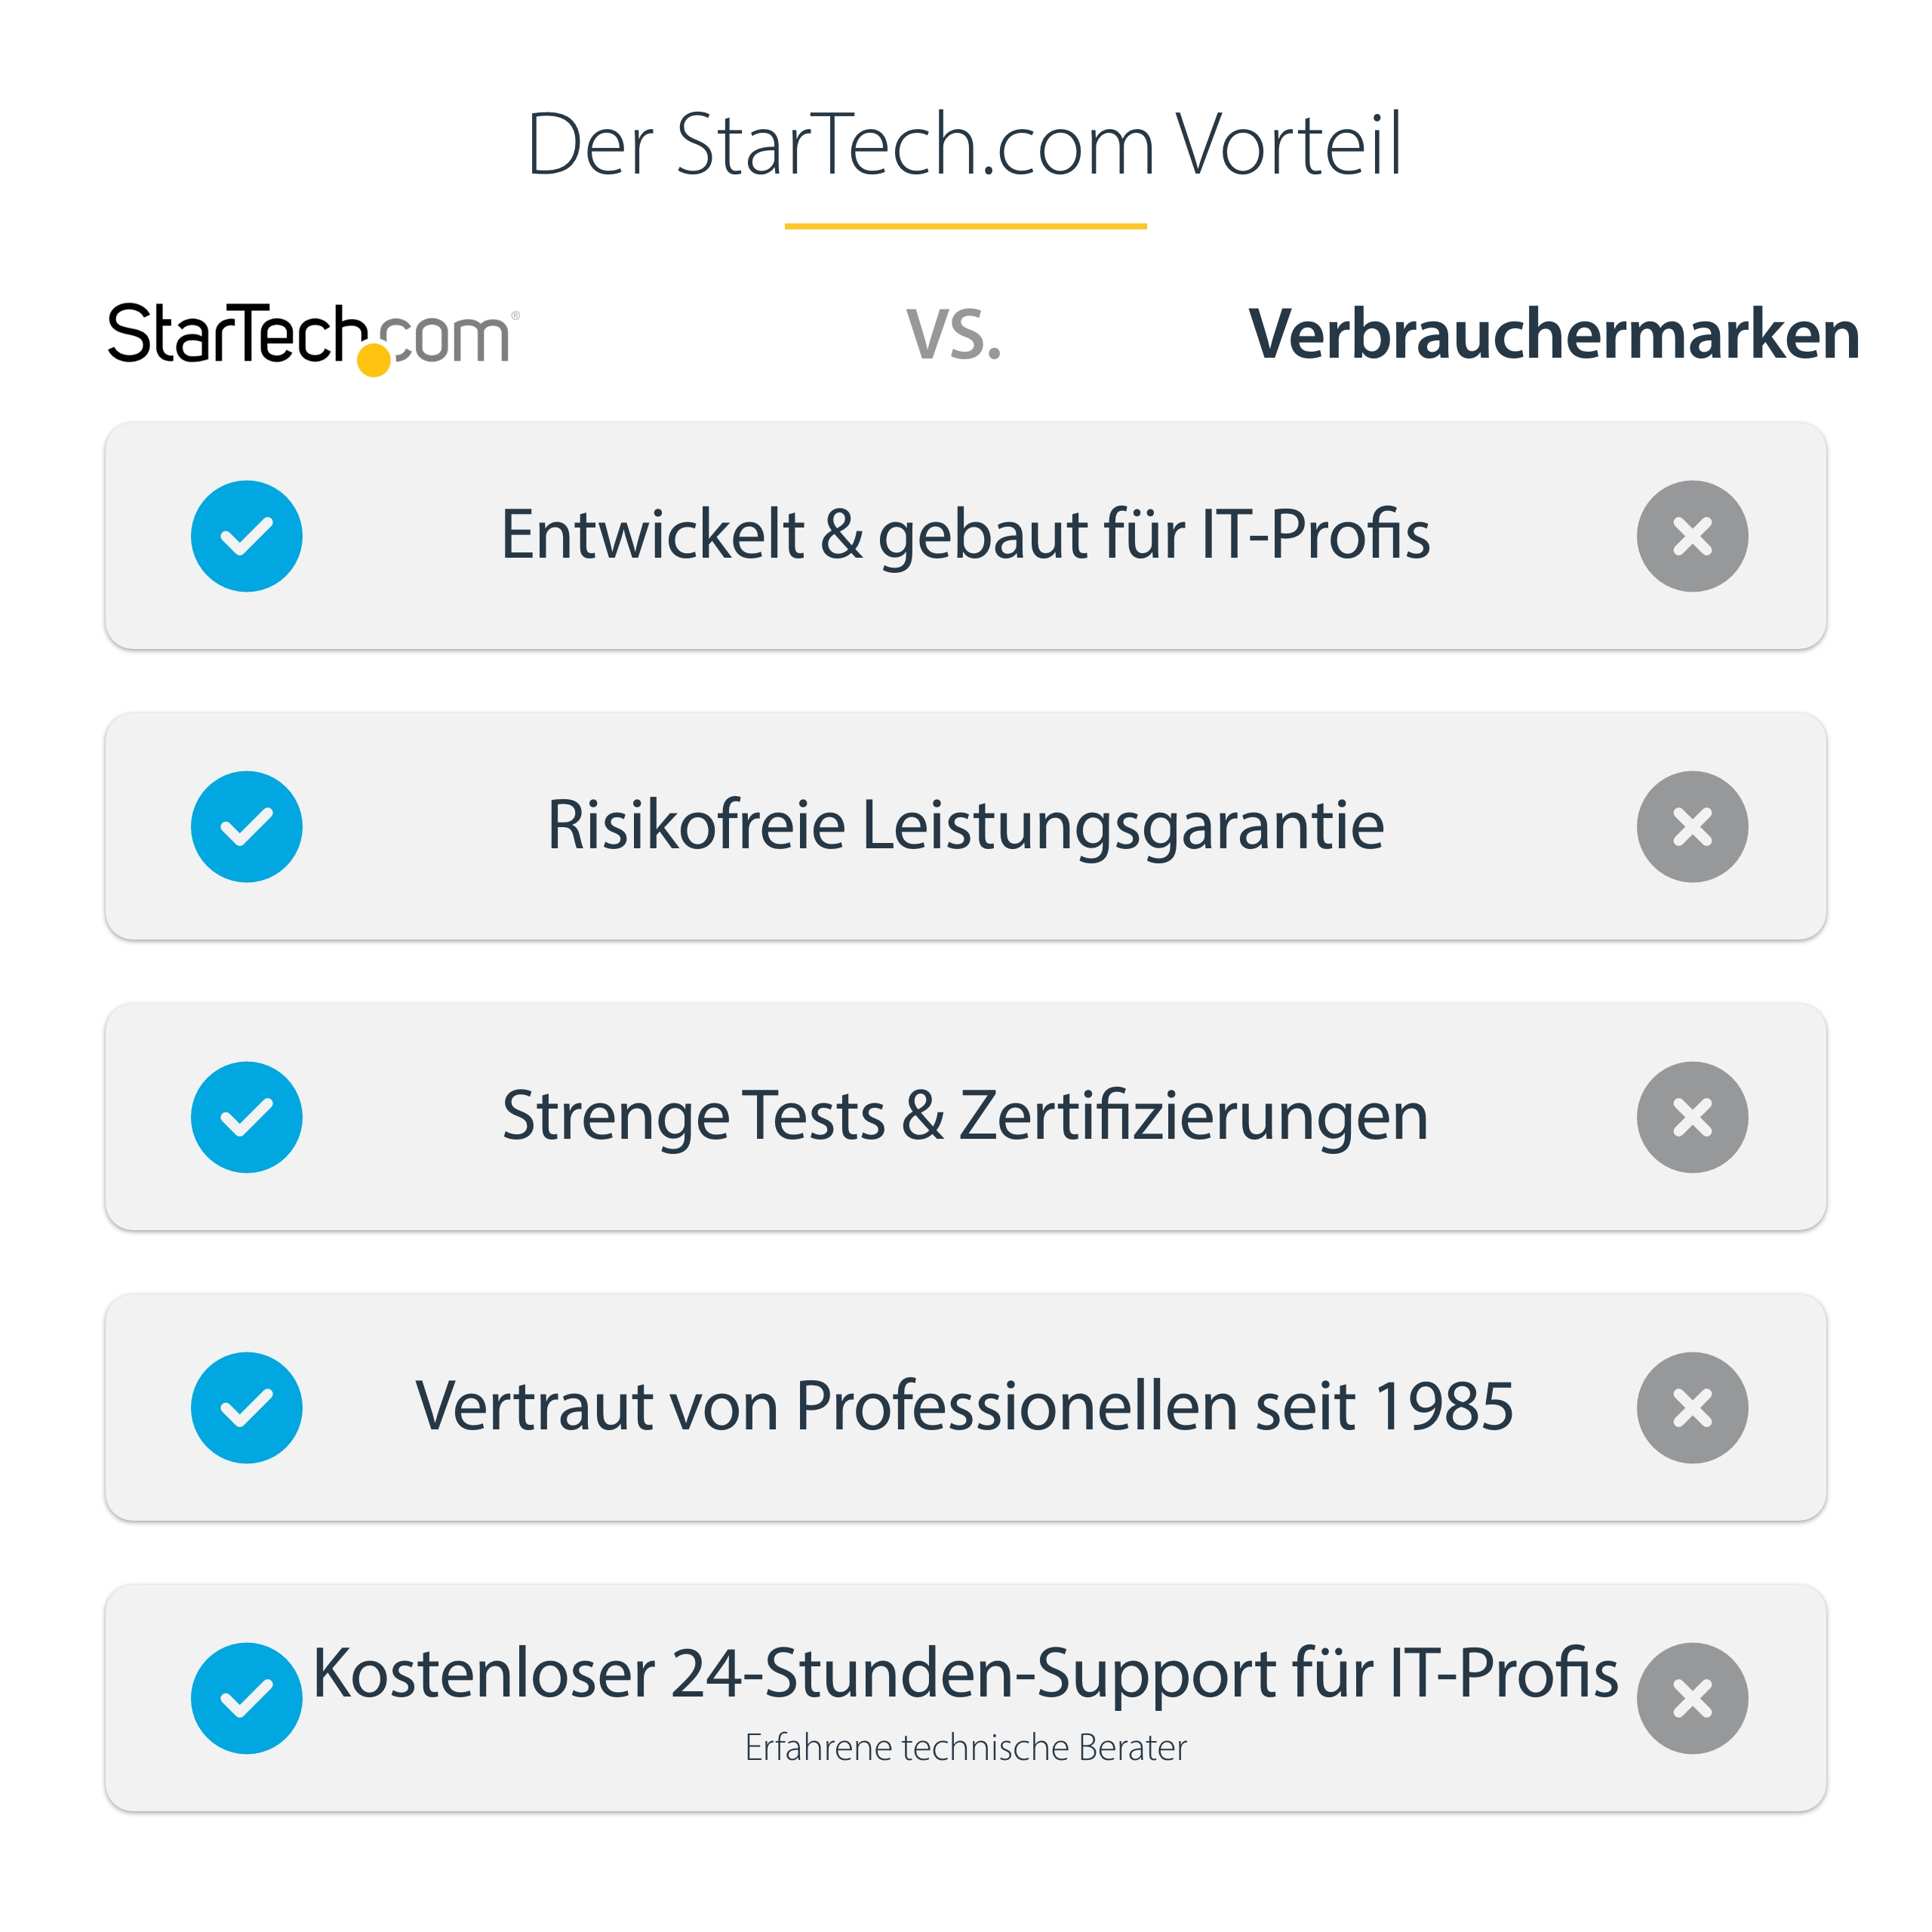Select the 'Entwickelt & gebaut für IT-Profis' text
The height and width of the screenshot is (1932, 1932).
[965, 535]
